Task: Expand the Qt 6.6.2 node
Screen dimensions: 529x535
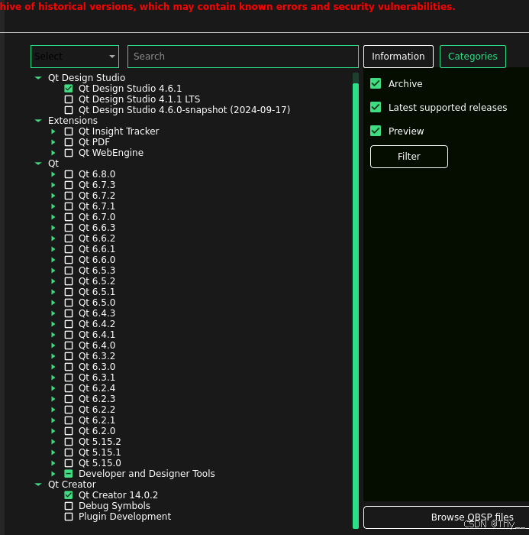Action: click(x=53, y=238)
